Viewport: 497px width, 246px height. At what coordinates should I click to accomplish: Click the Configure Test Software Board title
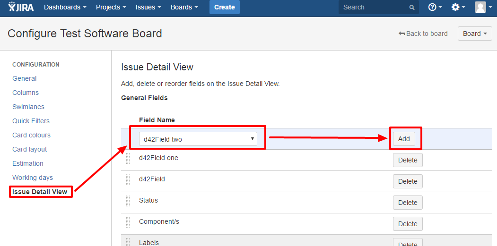(x=85, y=33)
